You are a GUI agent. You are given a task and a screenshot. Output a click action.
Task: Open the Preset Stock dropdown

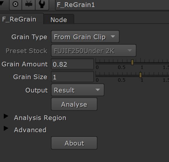[94, 50]
